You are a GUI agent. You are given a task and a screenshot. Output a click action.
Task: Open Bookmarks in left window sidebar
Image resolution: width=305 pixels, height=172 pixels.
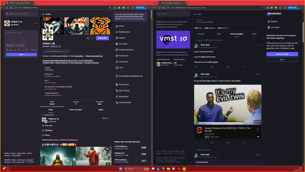122,56
